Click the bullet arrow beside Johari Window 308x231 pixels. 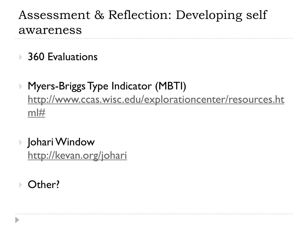coord(20,142)
